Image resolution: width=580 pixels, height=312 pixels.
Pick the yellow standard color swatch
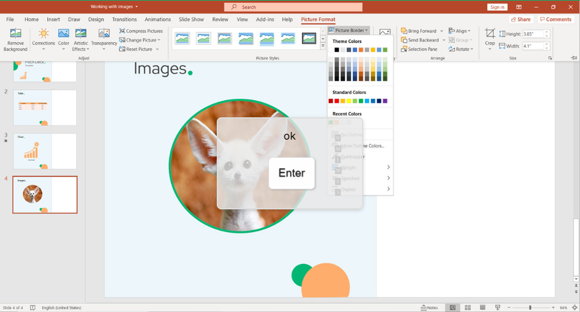[x=349, y=101]
